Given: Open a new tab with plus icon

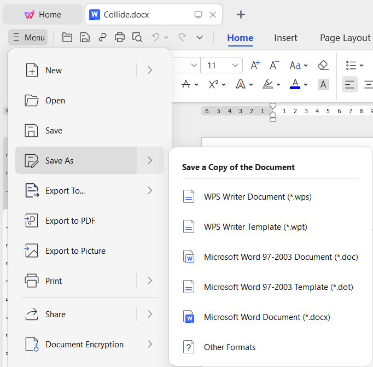Looking at the screenshot, I should [241, 15].
